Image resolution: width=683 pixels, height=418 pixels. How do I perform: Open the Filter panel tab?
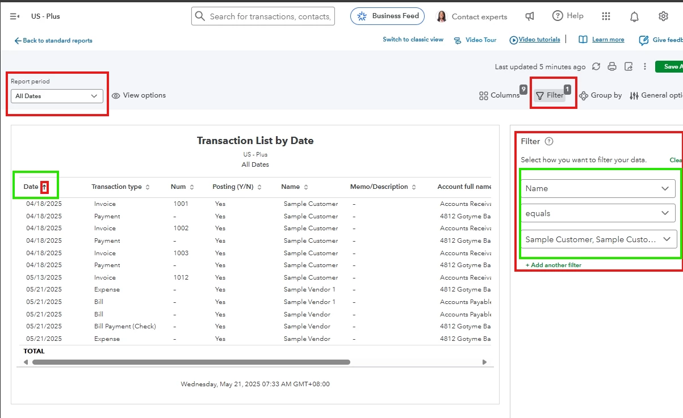pyautogui.click(x=550, y=95)
